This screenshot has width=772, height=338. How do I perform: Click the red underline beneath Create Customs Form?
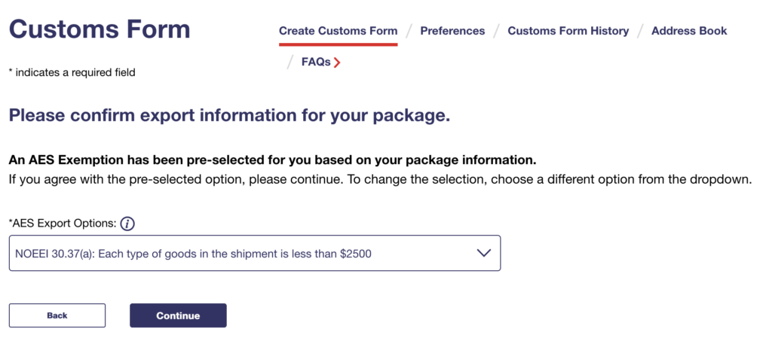tap(338, 44)
